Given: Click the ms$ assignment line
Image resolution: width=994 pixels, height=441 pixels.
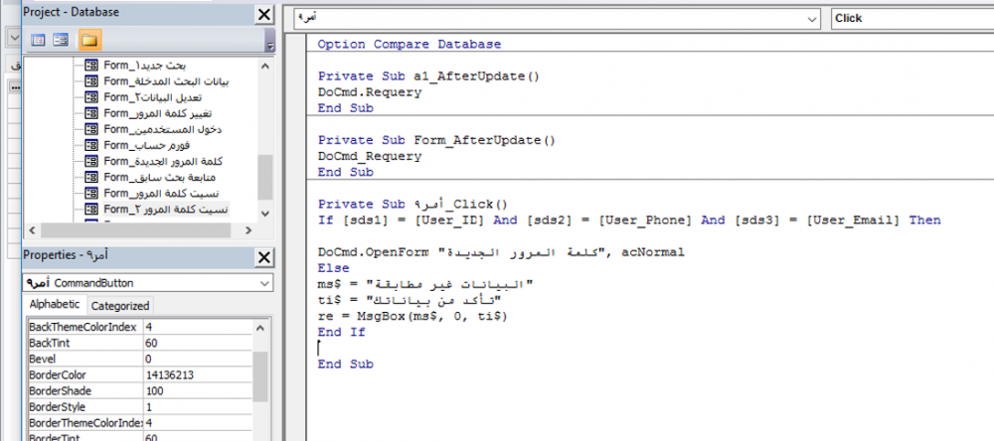Looking at the screenshot, I should 424,284.
